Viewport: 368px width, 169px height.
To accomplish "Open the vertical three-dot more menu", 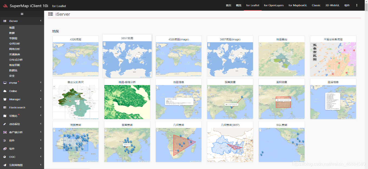I will coord(357,5).
